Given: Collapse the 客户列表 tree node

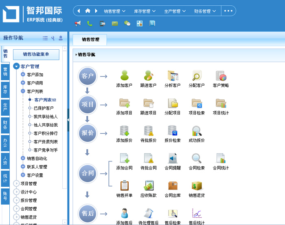Looking at the screenshot, I should pos(23,91).
